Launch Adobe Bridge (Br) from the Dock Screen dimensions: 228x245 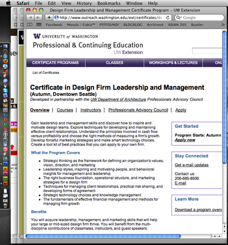(5, 184)
